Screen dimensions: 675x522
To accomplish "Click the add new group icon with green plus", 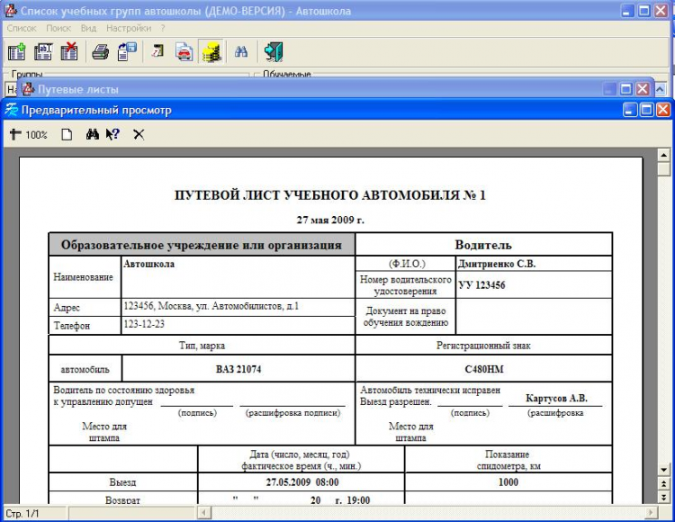I will coord(16,52).
